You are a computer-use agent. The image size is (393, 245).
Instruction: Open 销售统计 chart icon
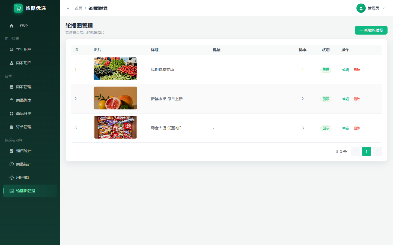[x=11, y=151]
